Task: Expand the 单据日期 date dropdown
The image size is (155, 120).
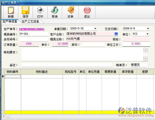Action: (x=95, y=28)
